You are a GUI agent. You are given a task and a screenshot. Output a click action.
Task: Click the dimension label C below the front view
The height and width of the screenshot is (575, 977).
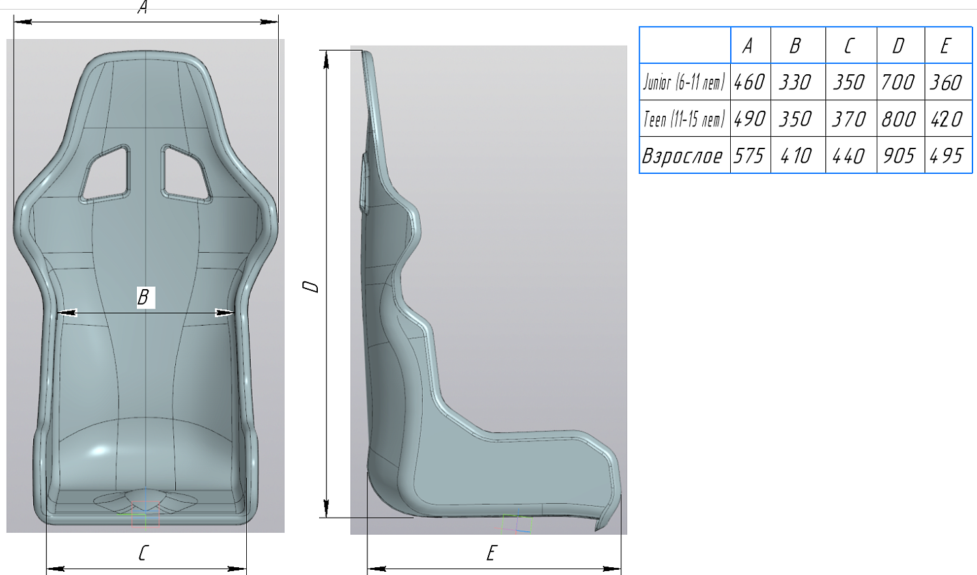pyautogui.click(x=143, y=554)
